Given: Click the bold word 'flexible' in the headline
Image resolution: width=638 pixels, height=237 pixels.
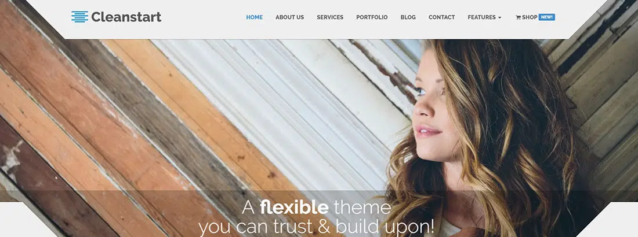Looking at the screenshot, I should pos(294,207).
